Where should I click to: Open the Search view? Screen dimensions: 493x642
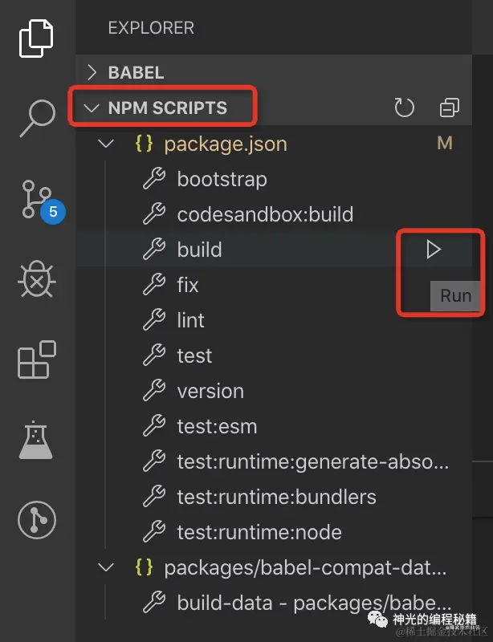pos(36,119)
